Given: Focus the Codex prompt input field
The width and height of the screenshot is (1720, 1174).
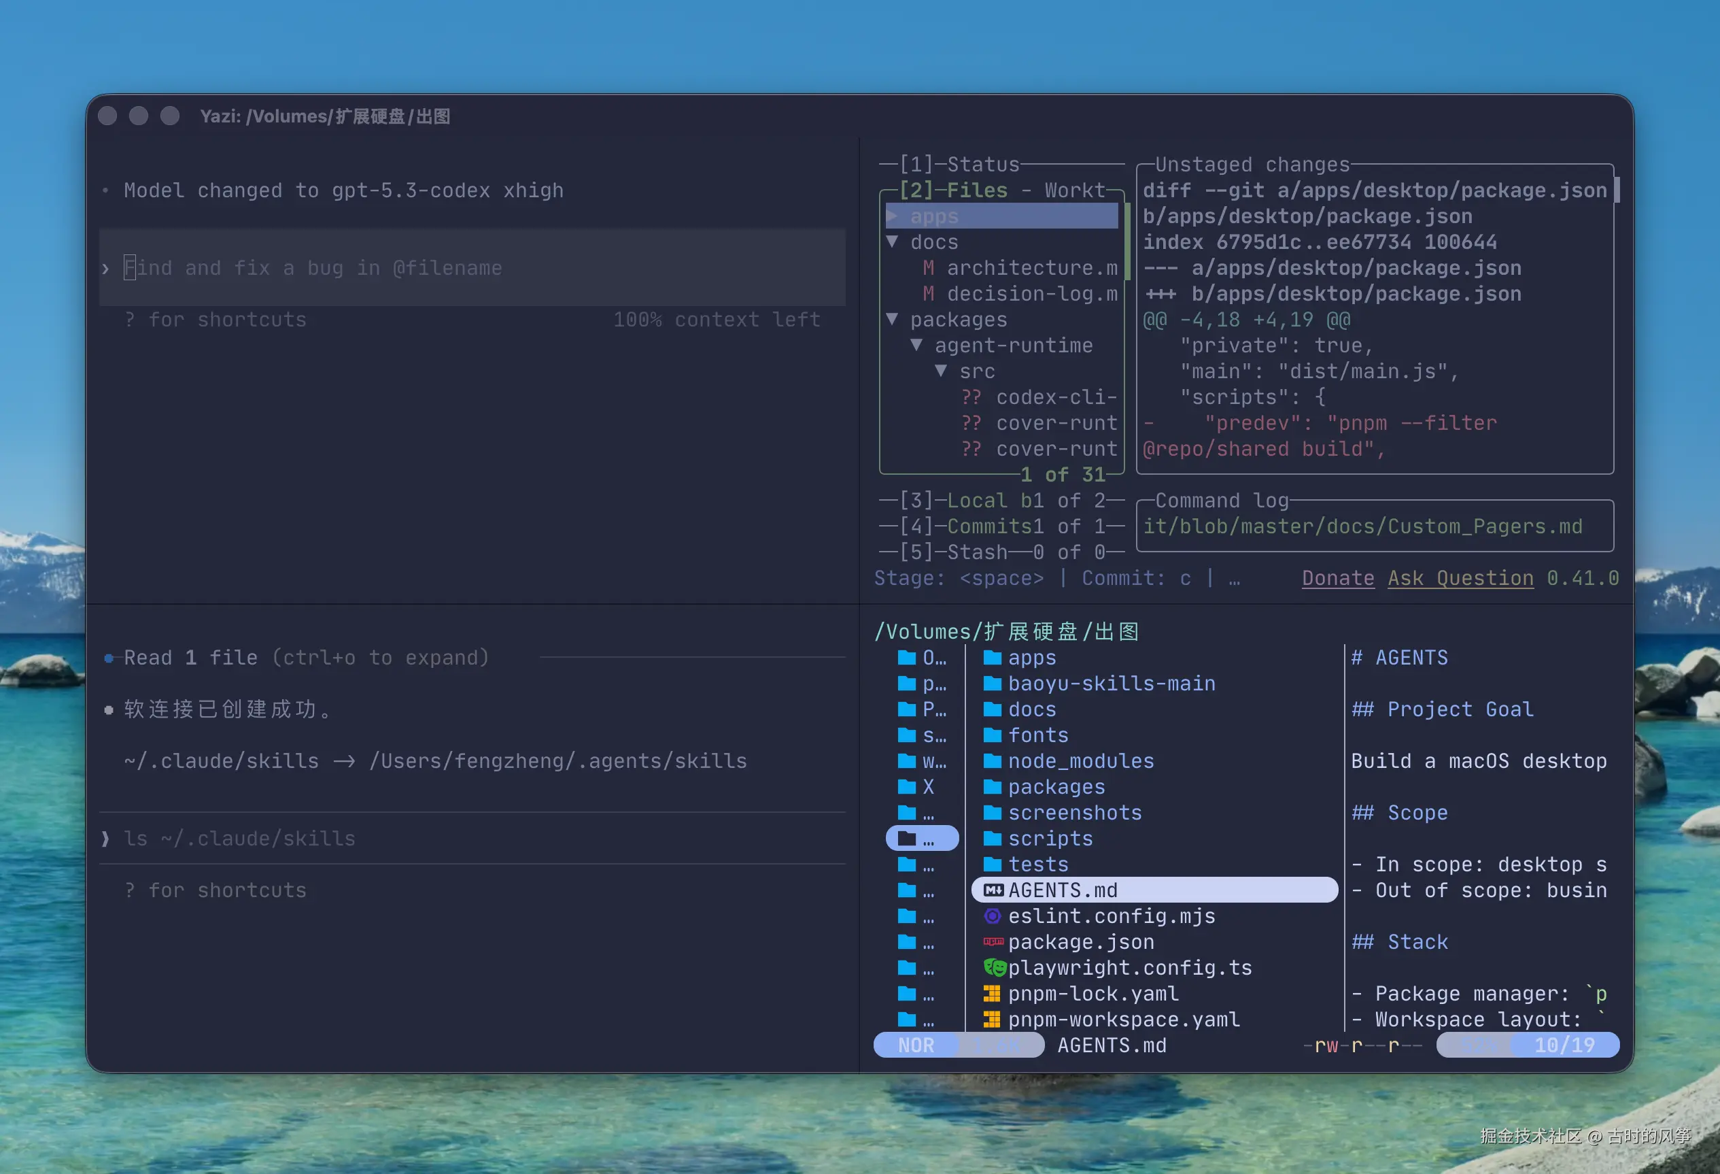Looking at the screenshot, I should 474,268.
